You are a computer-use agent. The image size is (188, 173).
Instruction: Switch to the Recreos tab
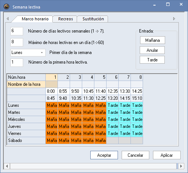coord(66,19)
